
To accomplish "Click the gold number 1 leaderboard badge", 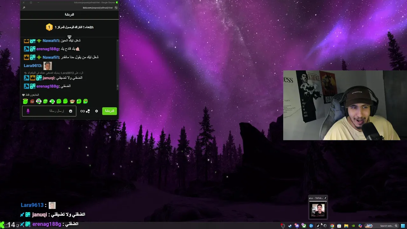I will click(x=49, y=27).
